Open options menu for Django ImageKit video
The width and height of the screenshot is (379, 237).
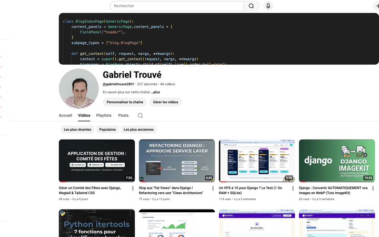[373, 188]
